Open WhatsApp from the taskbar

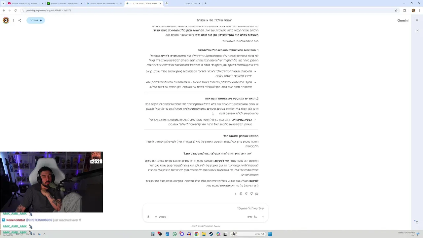[175, 234]
